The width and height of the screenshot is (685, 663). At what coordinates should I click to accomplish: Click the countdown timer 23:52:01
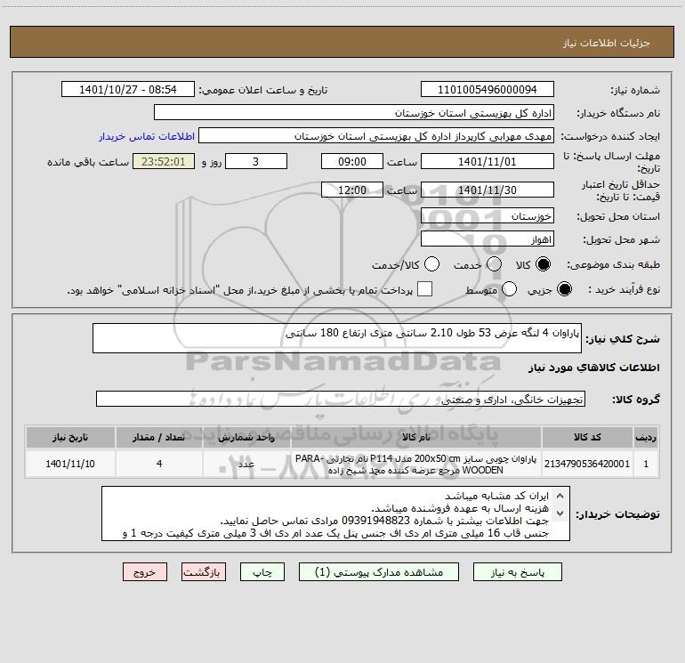(164, 162)
